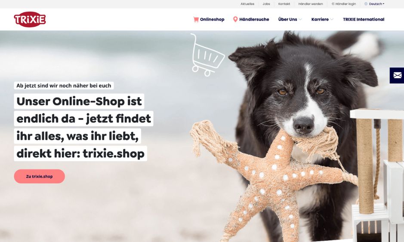
Task: Click the Online-Shop headline text
Action: click(x=83, y=127)
